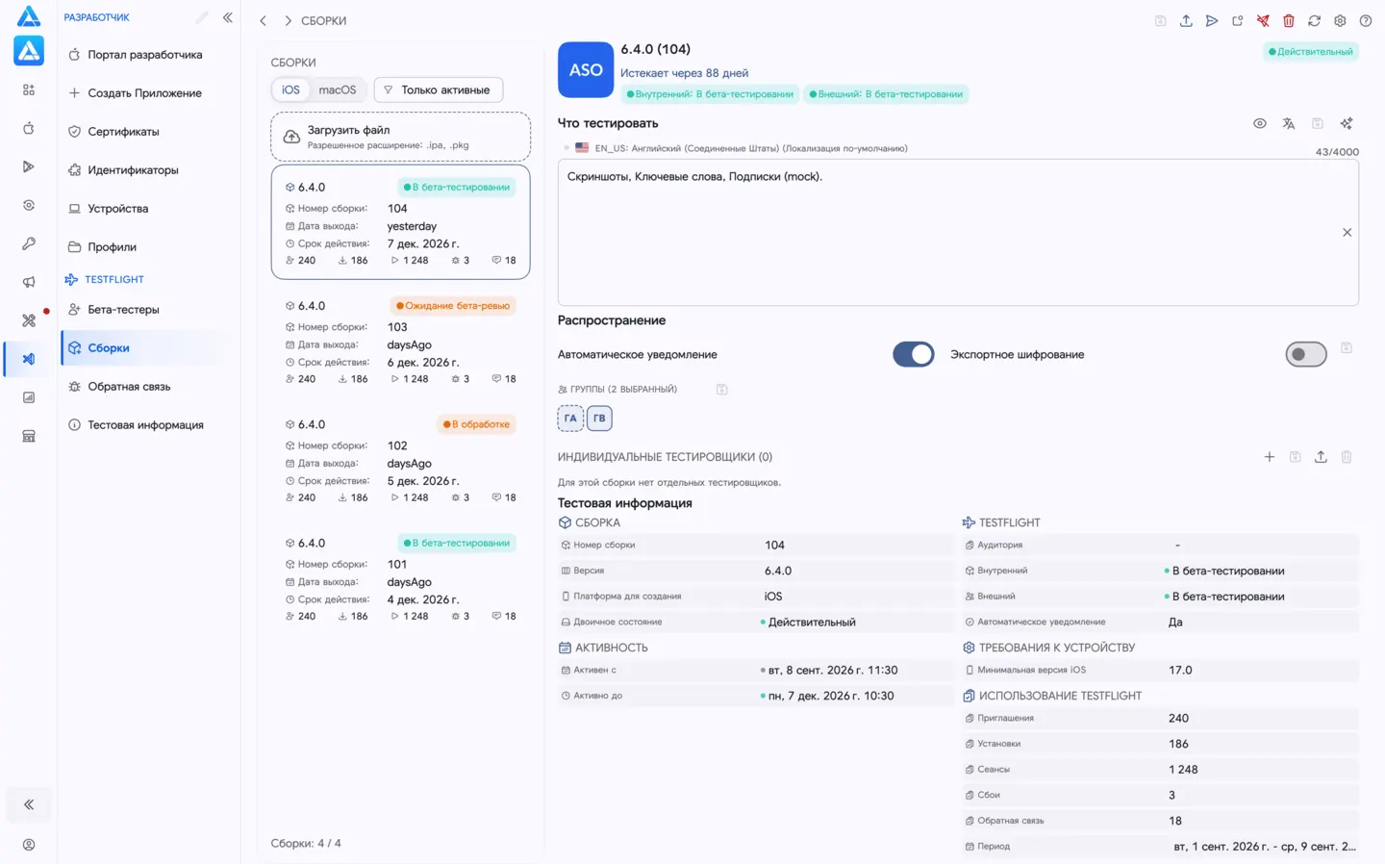The height and width of the screenshot is (864, 1385).
Task: Open the Сертификаты sidebar item
Action: [145, 132]
